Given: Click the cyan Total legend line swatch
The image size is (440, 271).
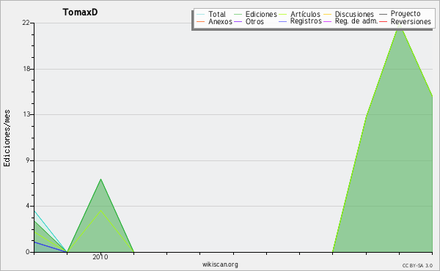Looking at the screenshot, I should (x=201, y=14).
